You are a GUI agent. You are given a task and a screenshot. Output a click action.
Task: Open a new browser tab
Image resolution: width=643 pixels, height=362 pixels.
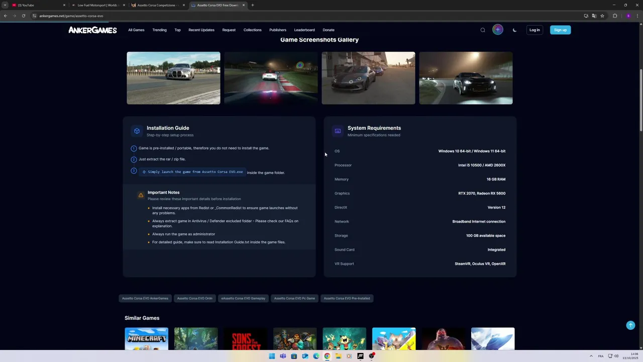(x=252, y=5)
